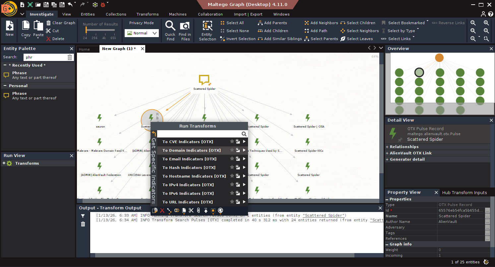Click the Delete scissors-X icon in ribbon
The height and width of the screenshot is (267, 495).
49,39
